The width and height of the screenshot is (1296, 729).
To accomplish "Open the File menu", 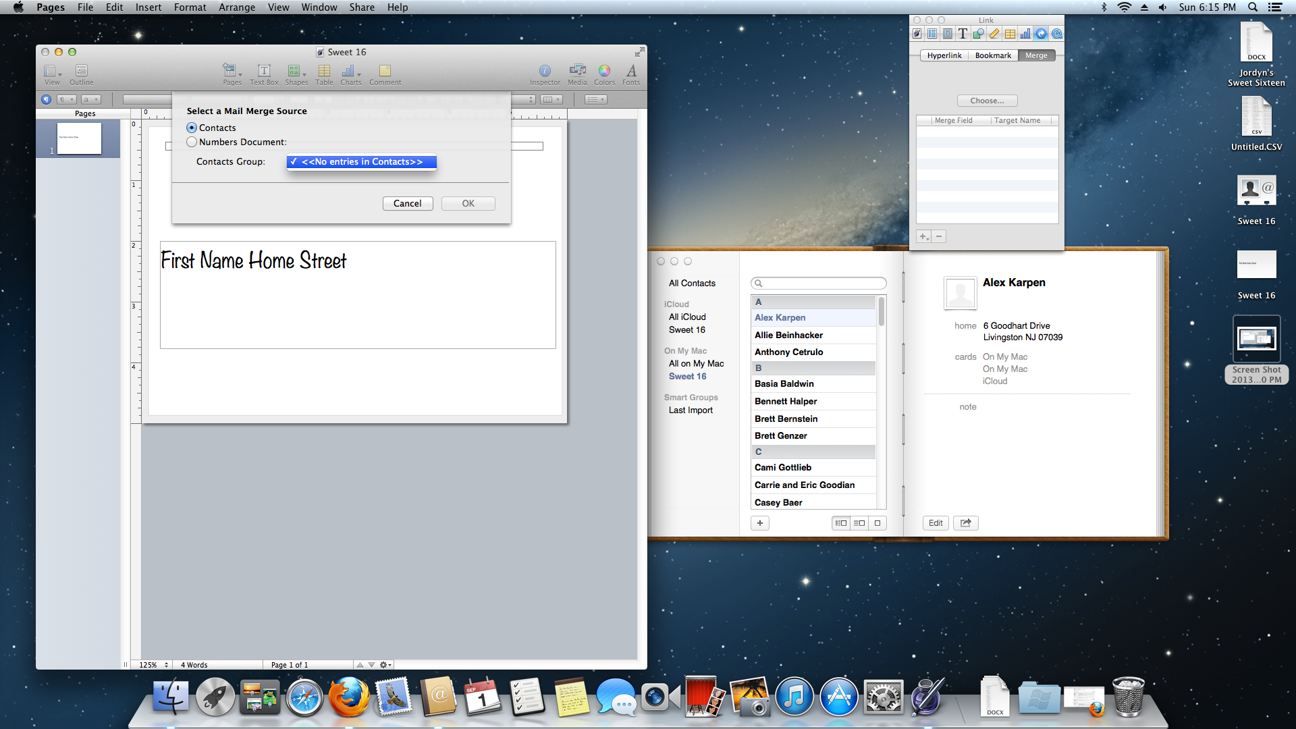I will pyautogui.click(x=85, y=7).
